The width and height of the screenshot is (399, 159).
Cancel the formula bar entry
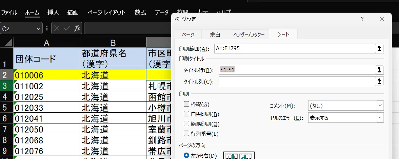tap(57, 28)
